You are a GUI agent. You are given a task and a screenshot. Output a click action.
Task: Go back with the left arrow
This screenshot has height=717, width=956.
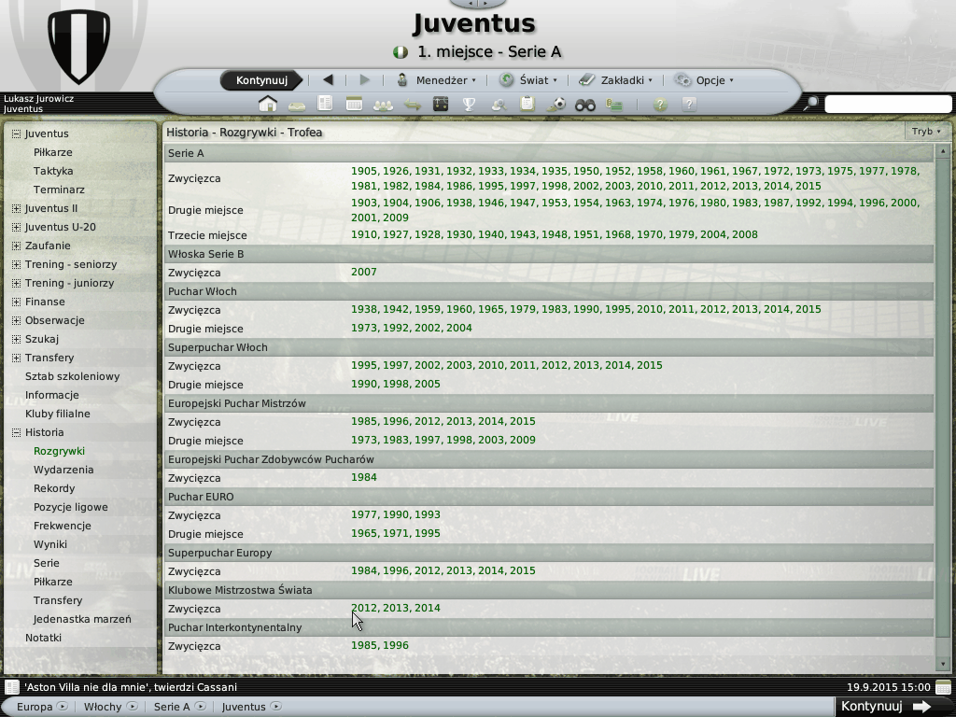point(328,80)
